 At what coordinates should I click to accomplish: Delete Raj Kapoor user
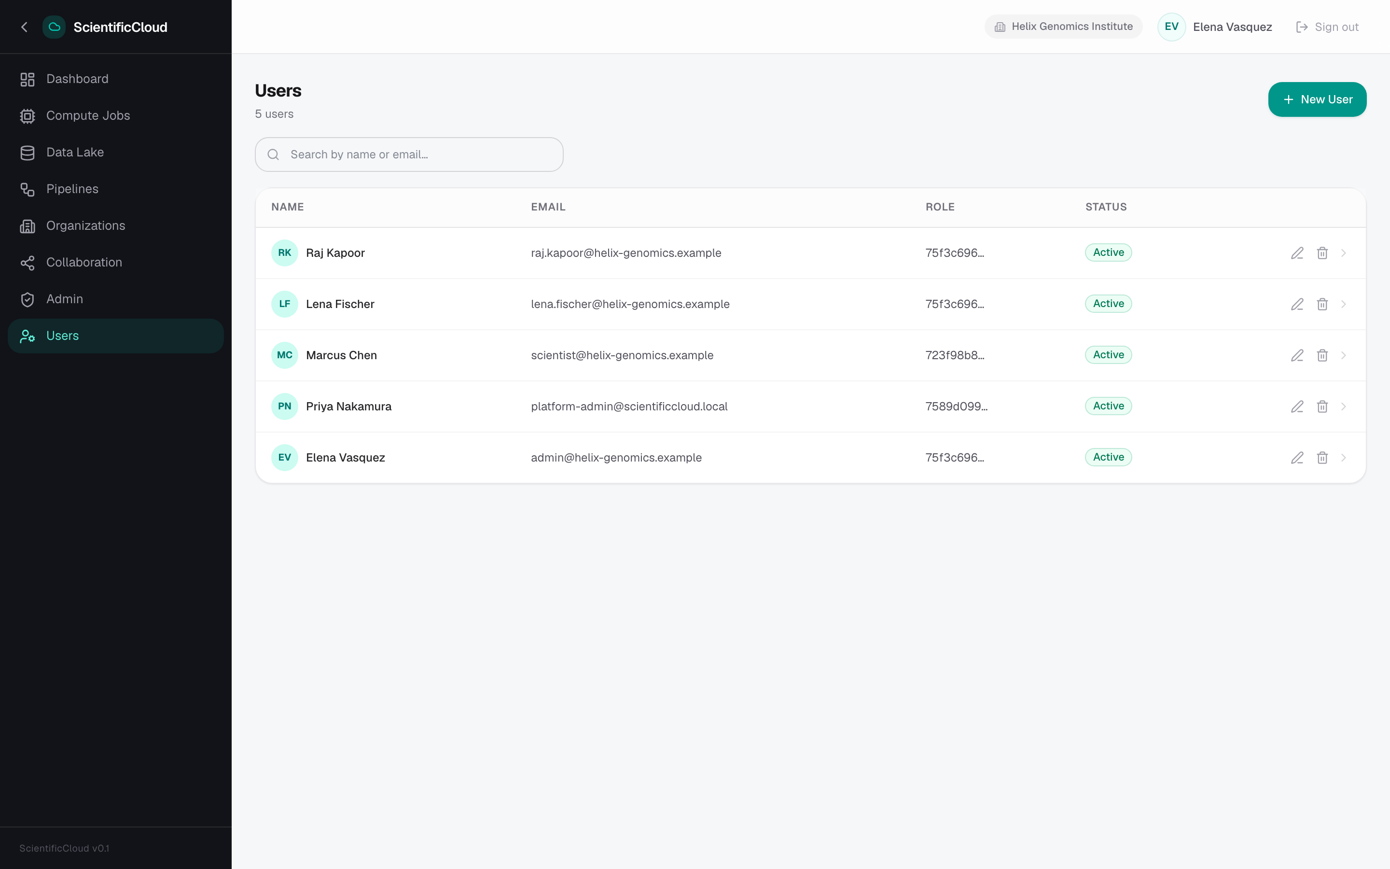1322,253
